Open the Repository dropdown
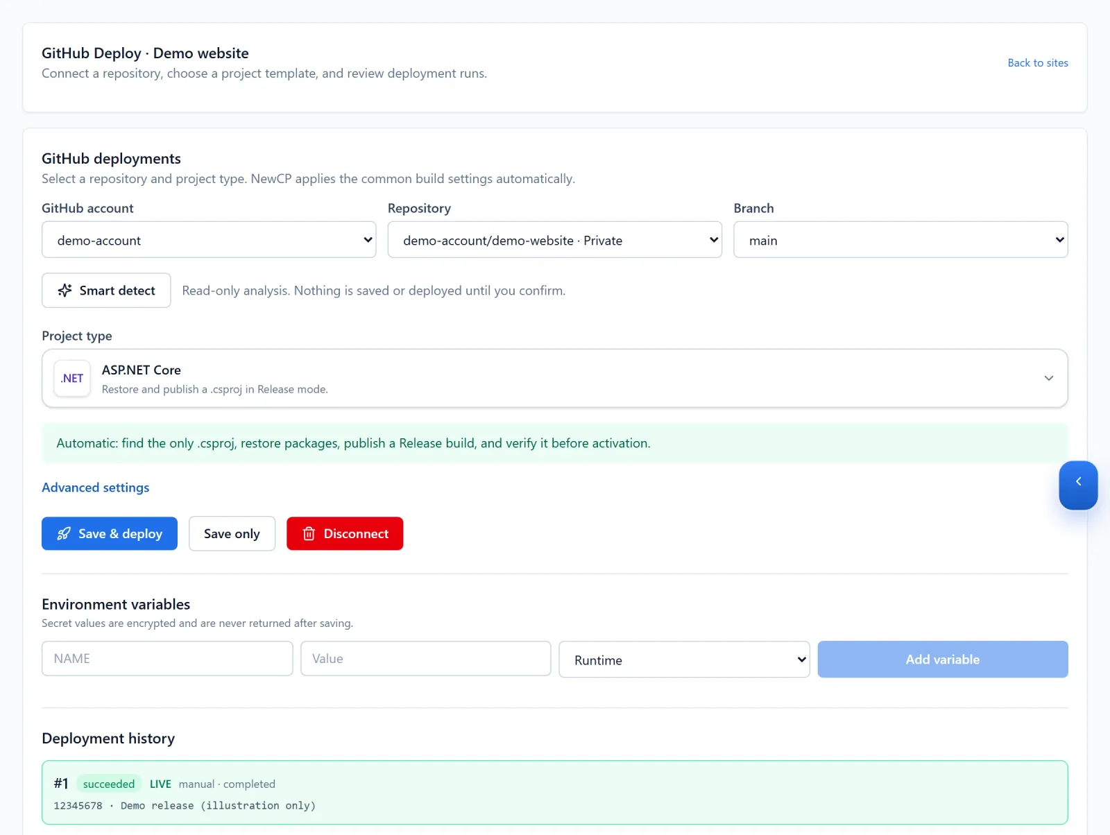The width and height of the screenshot is (1110, 835). point(555,240)
